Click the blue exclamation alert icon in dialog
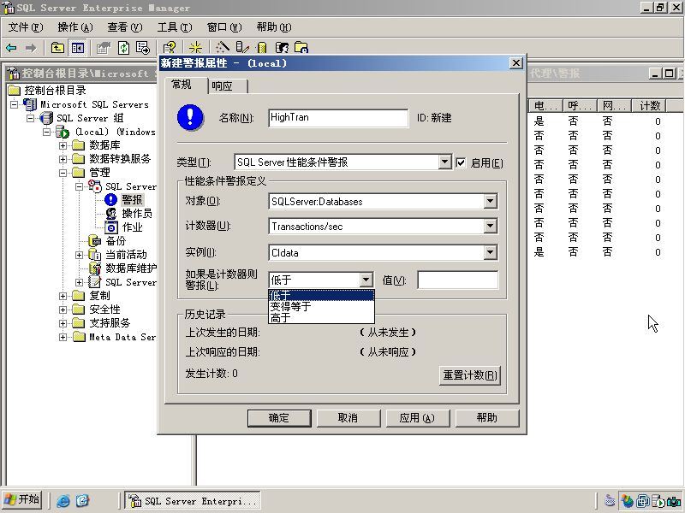The height and width of the screenshot is (513, 685). [x=190, y=117]
